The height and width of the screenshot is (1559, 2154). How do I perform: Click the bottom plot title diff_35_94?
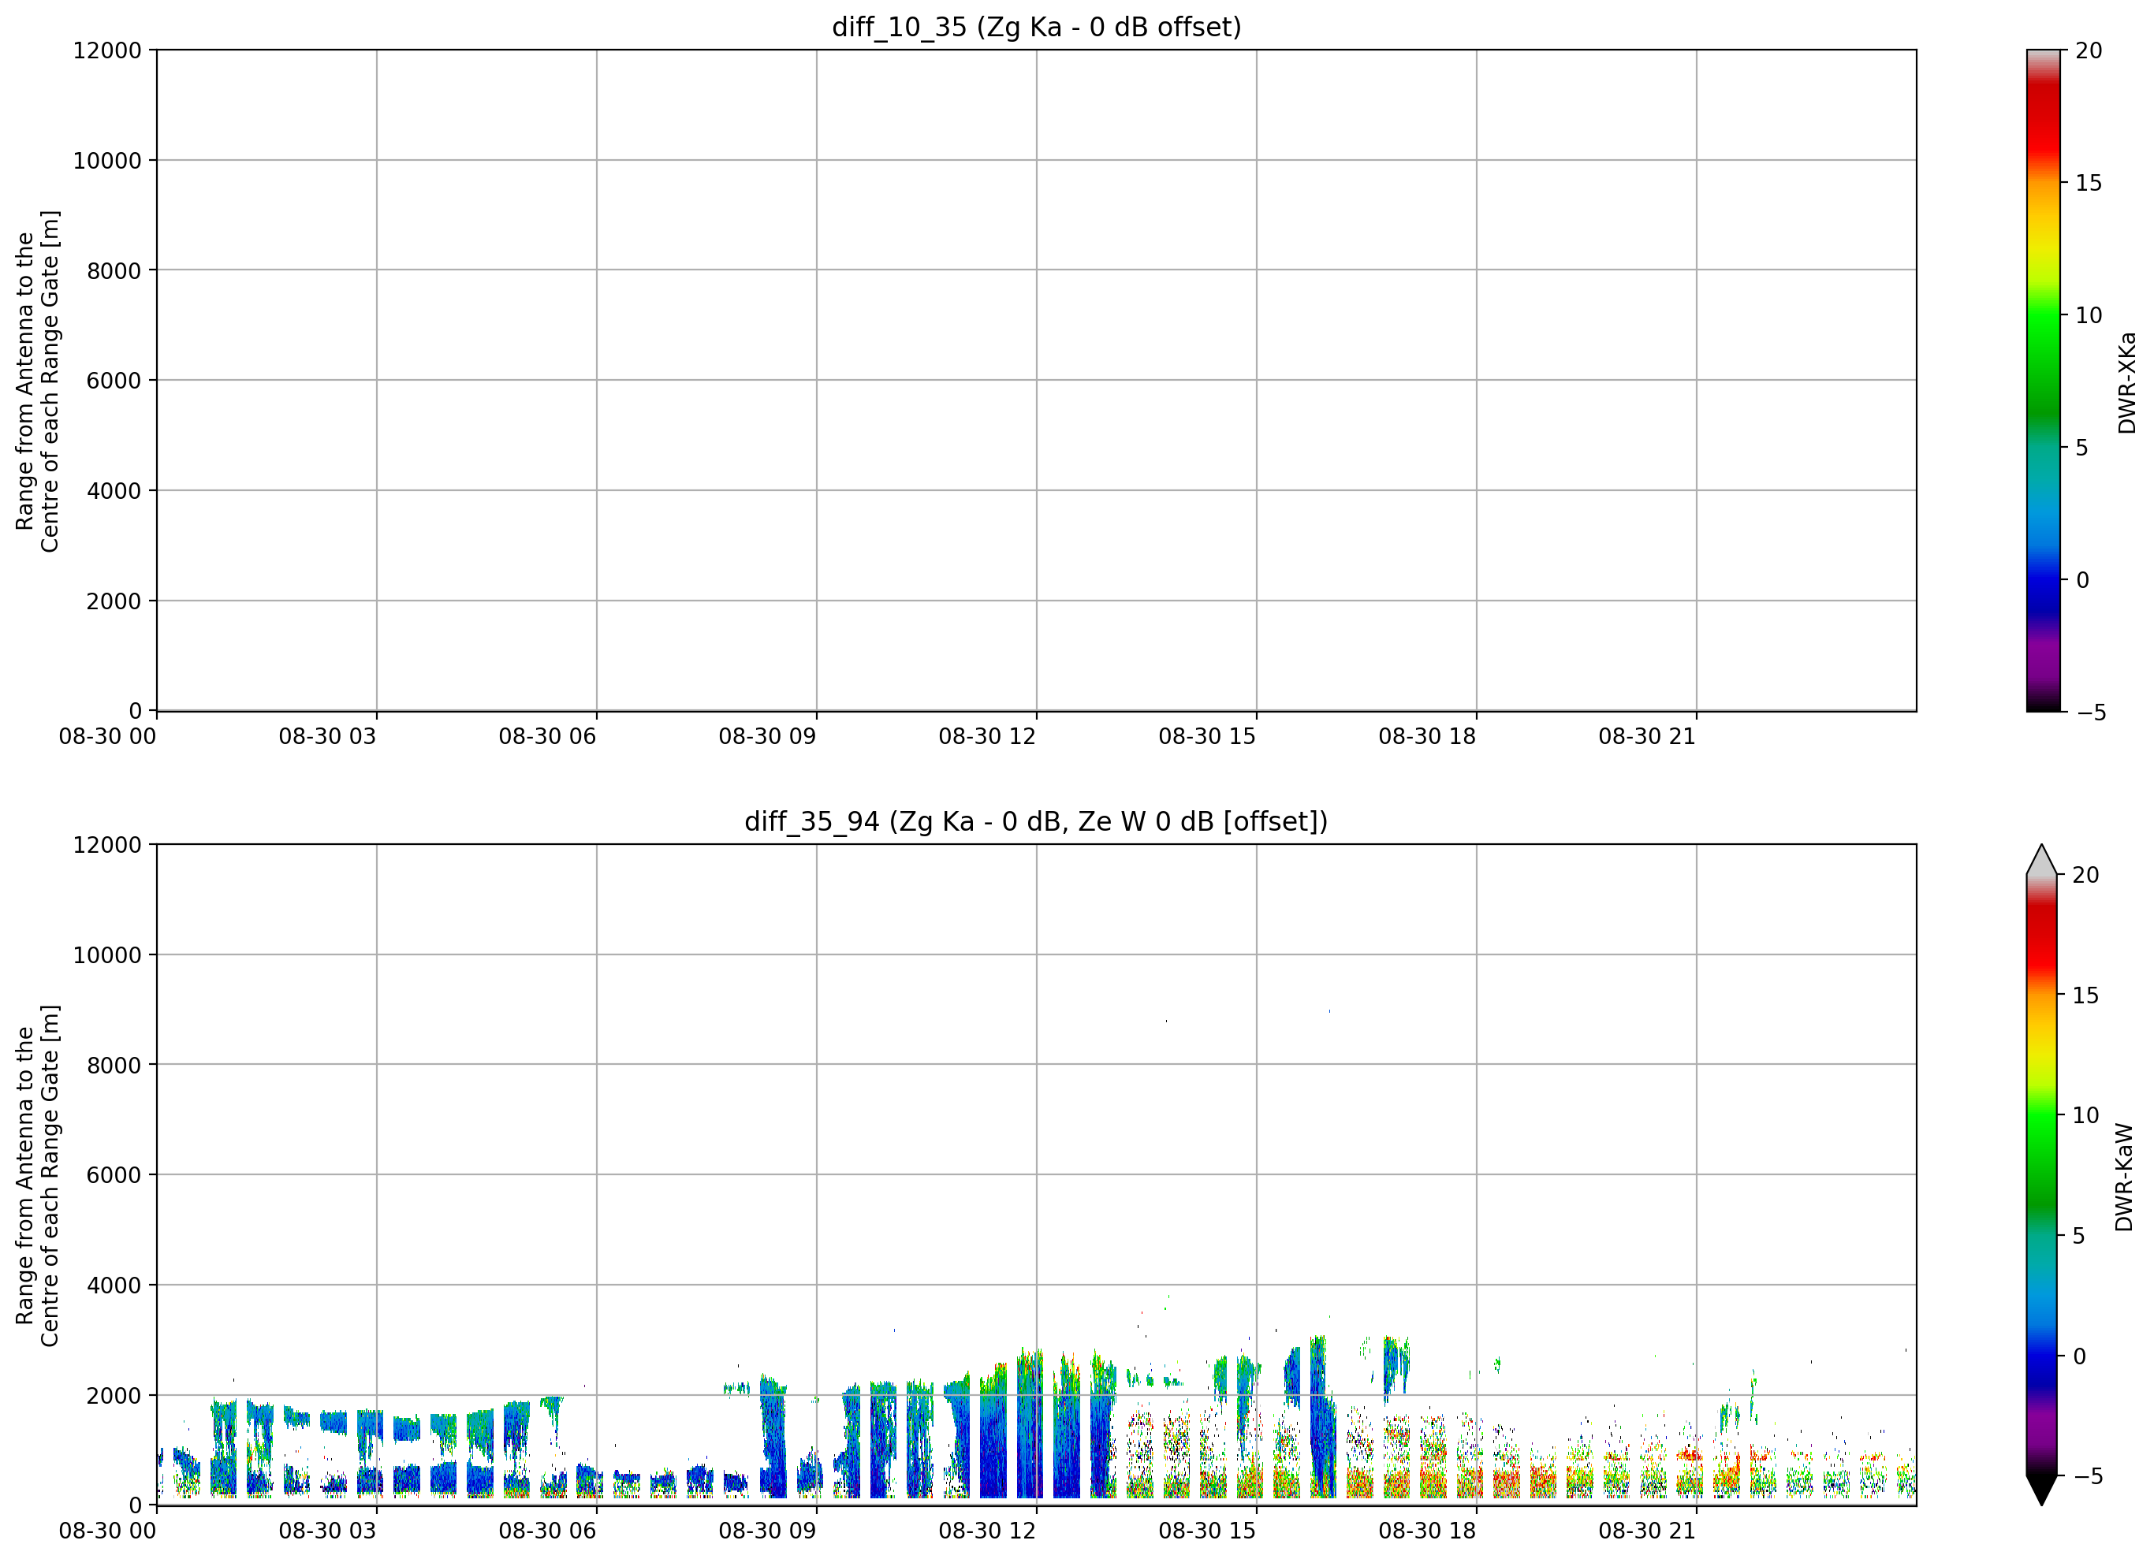[1036, 821]
